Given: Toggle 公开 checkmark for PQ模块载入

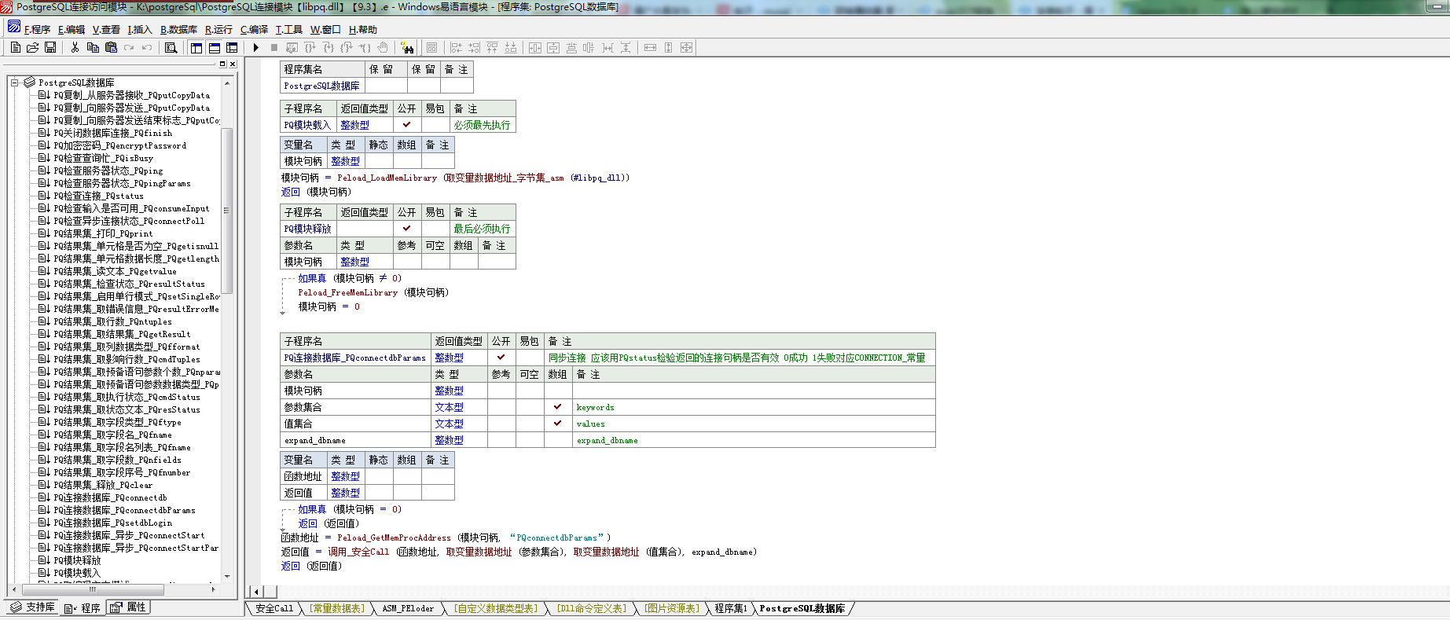Looking at the screenshot, I should (x=406, y=124).
